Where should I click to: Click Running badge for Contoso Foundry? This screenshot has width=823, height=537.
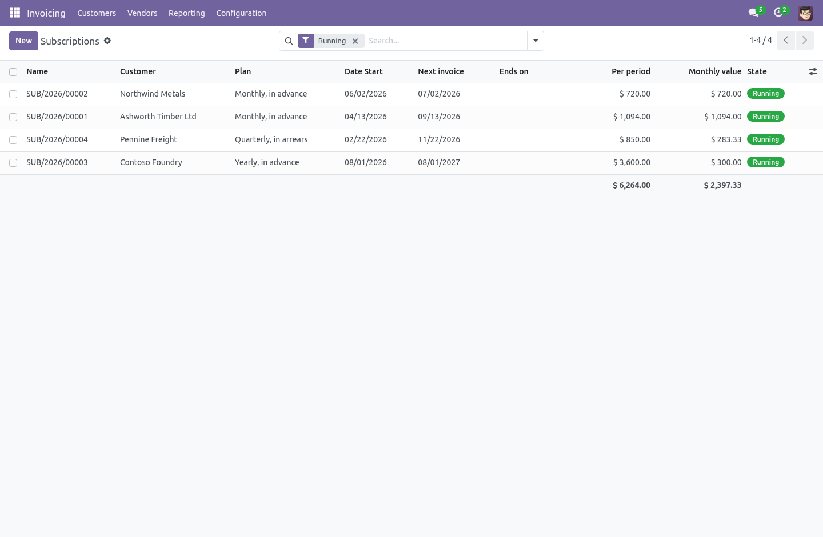[x=766, y=162]
